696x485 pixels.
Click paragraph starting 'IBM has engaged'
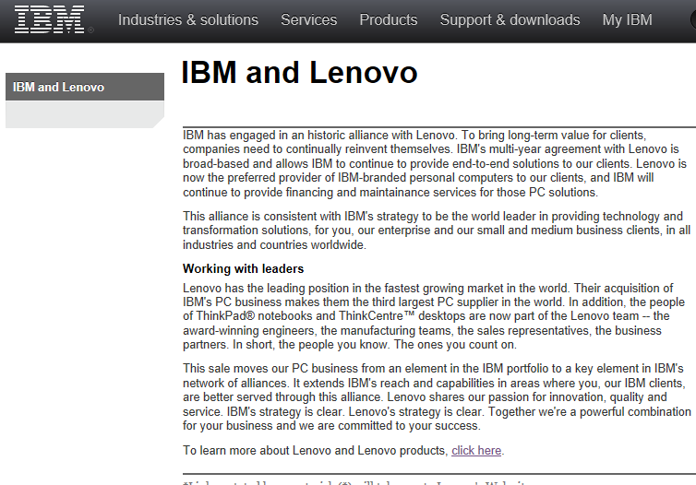point(437,163)
